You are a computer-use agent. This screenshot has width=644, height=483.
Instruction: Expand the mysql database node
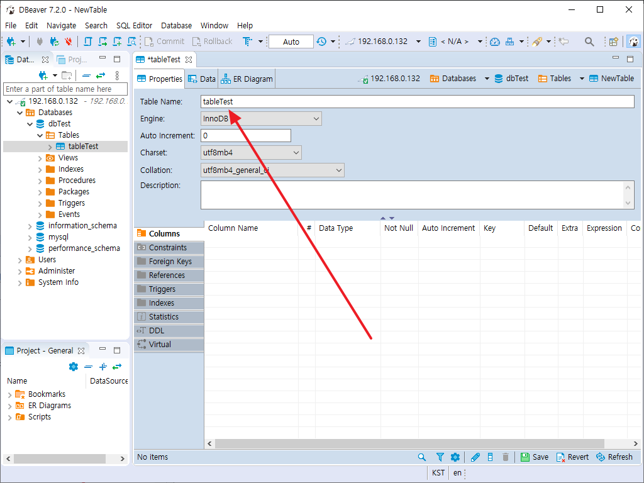tap(30, 237)
